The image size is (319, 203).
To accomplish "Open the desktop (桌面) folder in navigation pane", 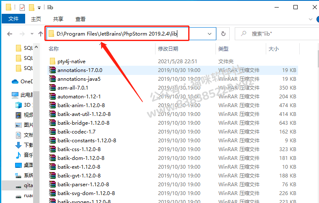I will (24, 165).
